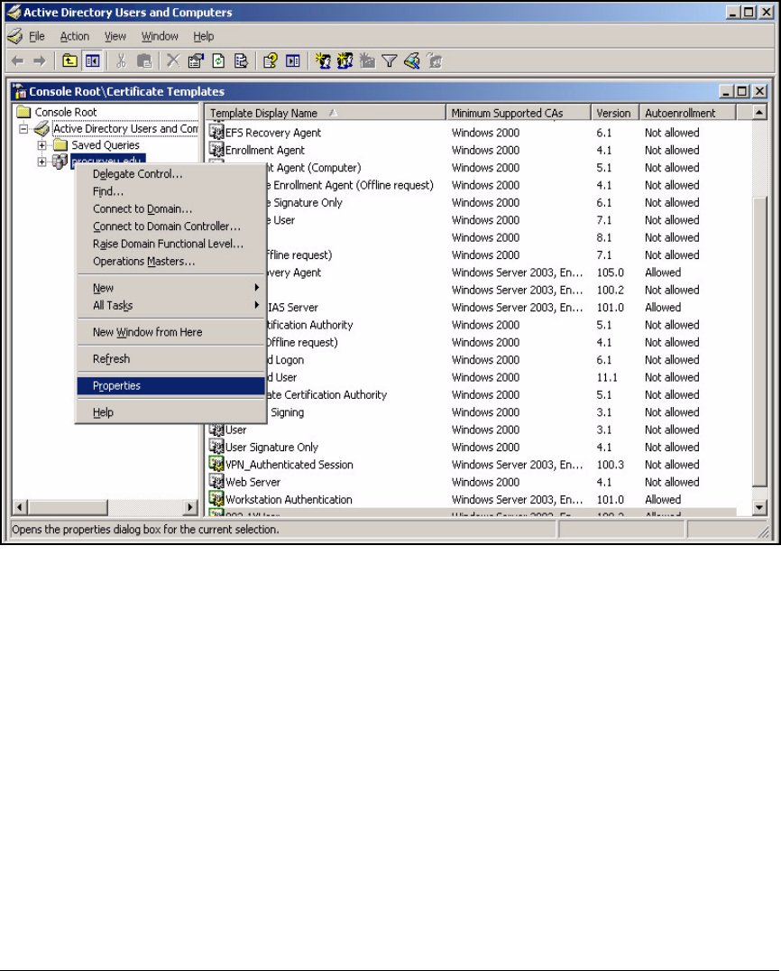Click the Create new user icon

click(x=323, y=60)
